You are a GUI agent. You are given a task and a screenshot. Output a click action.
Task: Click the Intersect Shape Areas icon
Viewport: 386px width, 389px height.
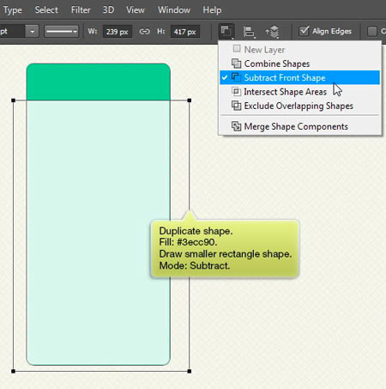[236, 92]
